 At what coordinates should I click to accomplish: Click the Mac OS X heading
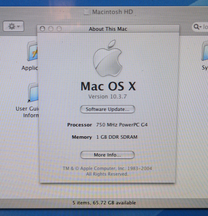(108, 86)
